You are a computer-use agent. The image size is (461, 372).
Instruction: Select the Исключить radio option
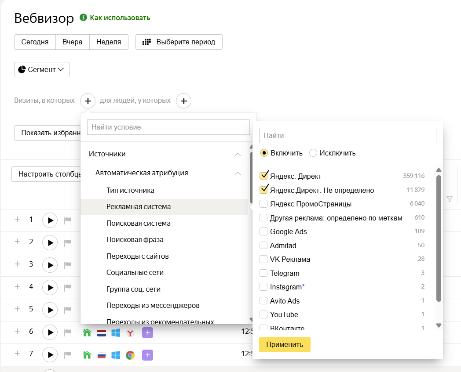pos(313,153)
